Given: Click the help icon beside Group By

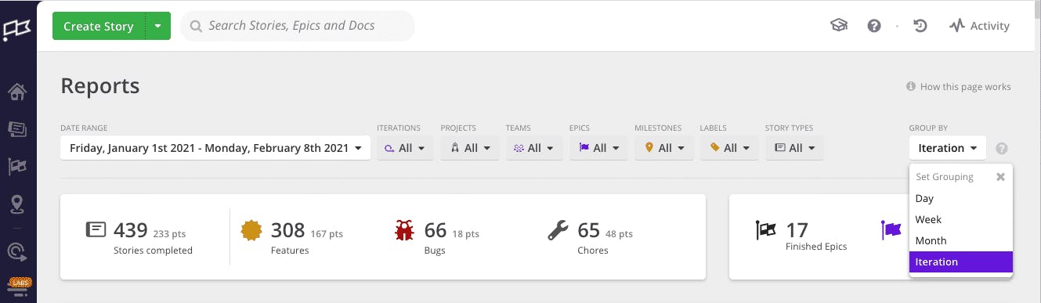Looking at the screenshot, I should (x=1002, y=149).
